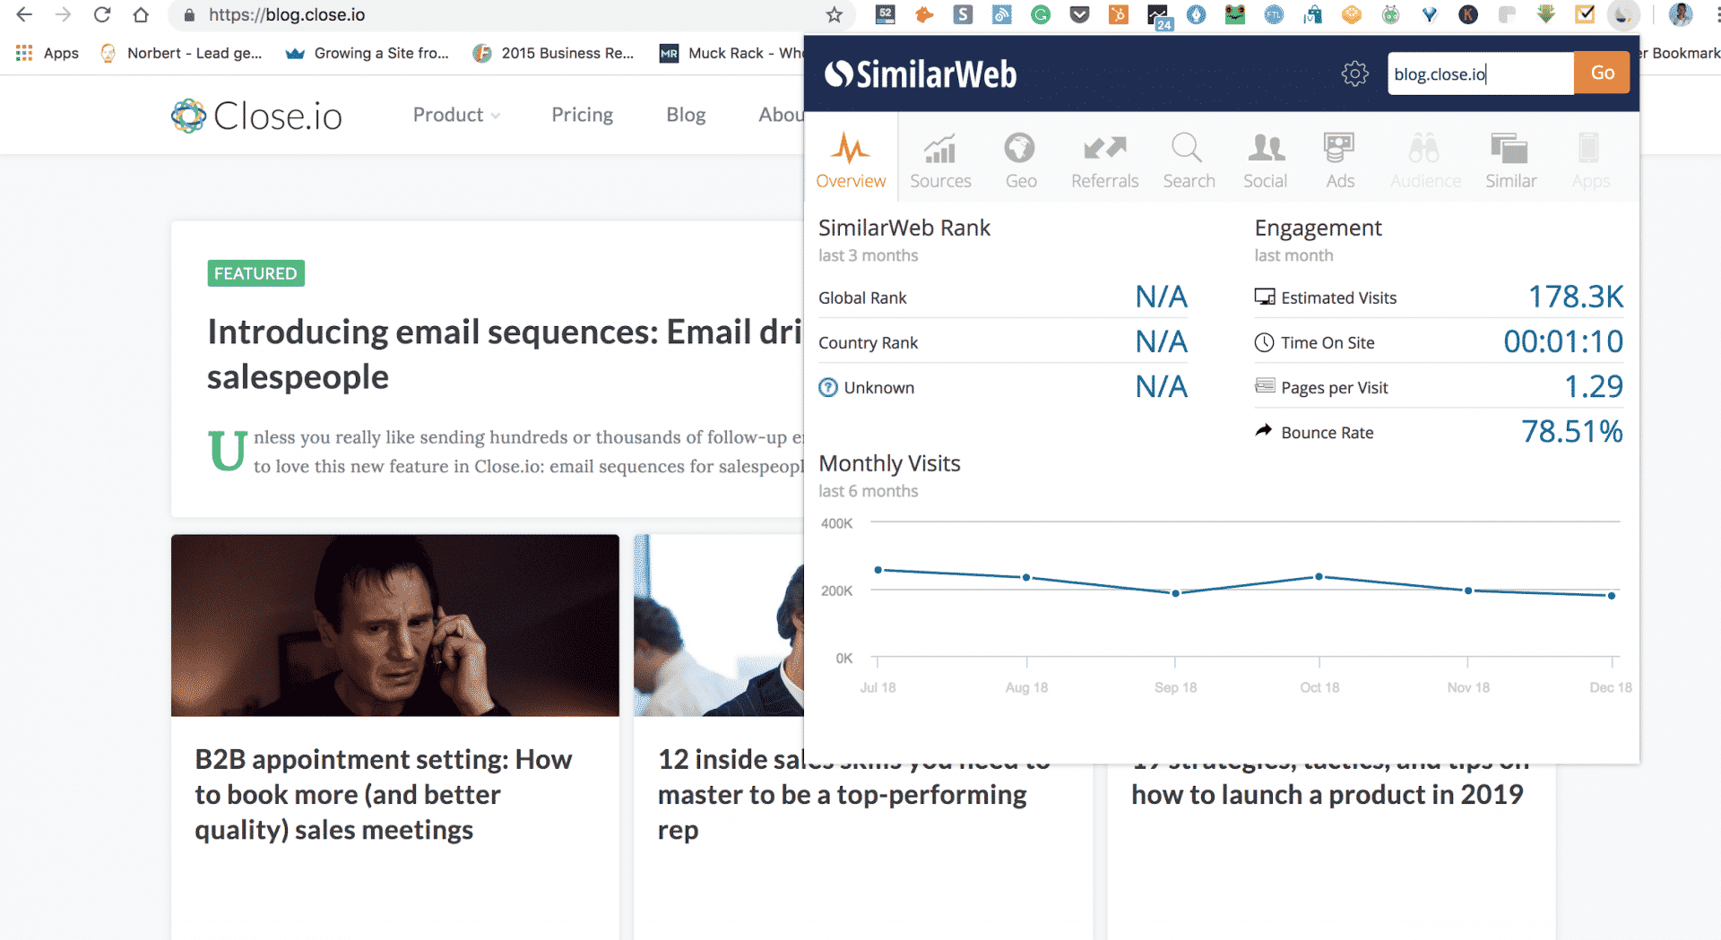Open the Blog nav link
The width and height of the screenshot is (1721, 940).
686,115
